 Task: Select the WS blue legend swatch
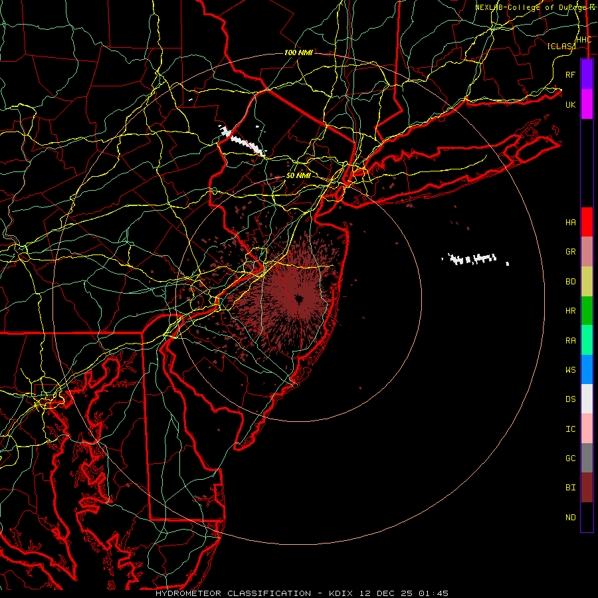[587, 369]
